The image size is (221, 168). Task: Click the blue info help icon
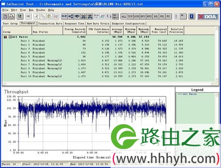192,16
